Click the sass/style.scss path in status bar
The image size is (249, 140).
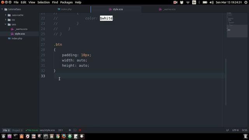[x=47, y=130]
